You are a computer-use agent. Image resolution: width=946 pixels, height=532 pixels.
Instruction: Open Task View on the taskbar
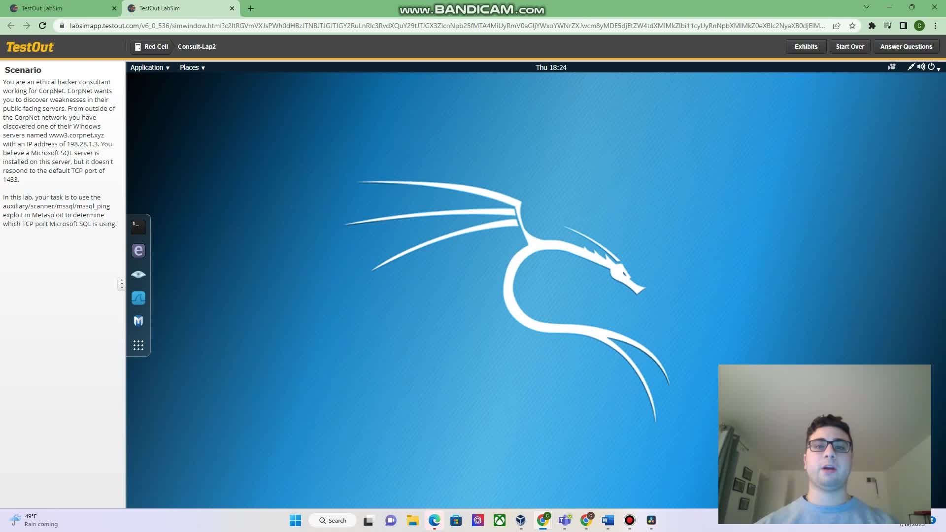click(x=369, y=520)
